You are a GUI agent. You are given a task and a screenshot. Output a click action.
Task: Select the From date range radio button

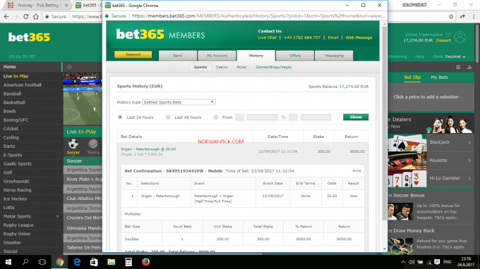pyautogui.click(x=215, y=118)
